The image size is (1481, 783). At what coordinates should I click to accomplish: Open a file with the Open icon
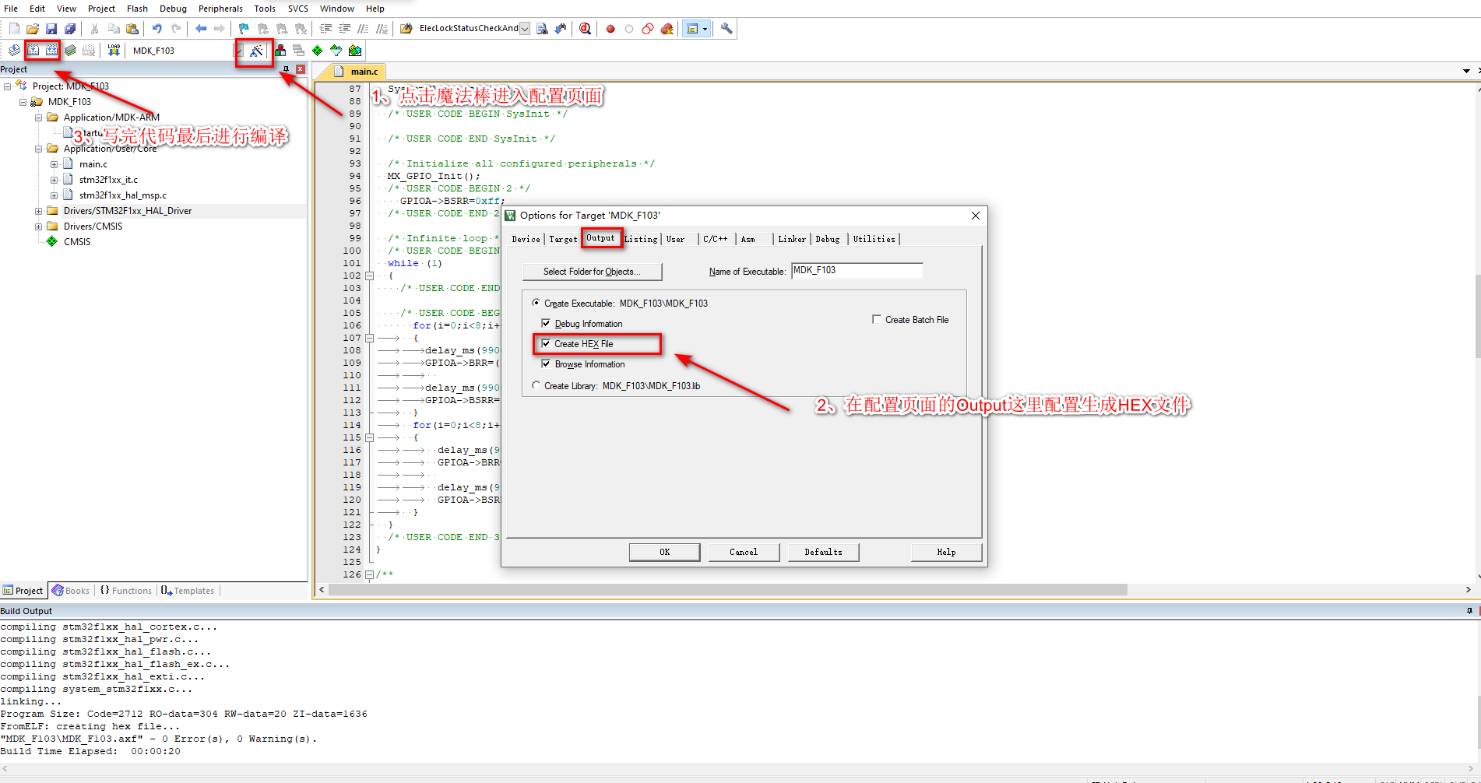tap(33, 29)
